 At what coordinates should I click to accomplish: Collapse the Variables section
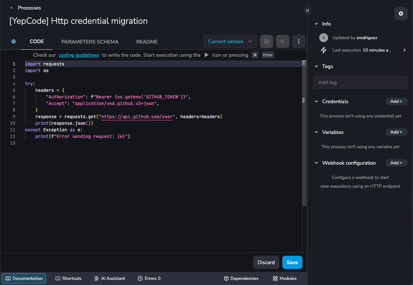click(316, 132)
